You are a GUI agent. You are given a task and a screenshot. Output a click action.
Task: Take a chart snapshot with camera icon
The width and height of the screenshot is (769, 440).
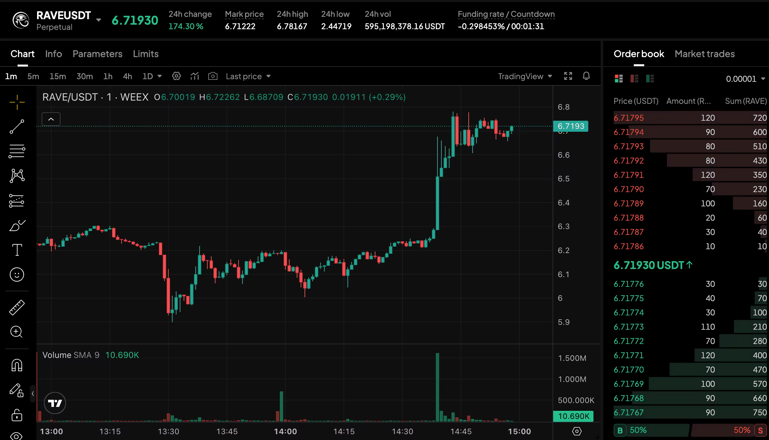pyautogui.click(x=213, y=76)
